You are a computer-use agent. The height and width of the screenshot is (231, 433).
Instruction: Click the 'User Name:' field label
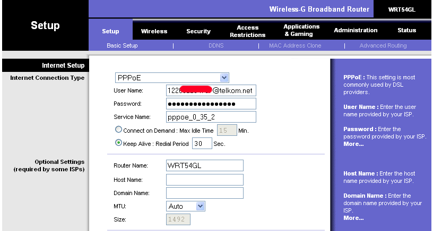(128, 90)
